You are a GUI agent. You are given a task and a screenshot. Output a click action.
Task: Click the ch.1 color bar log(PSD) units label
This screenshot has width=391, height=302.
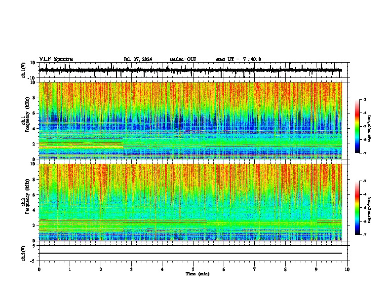click(370, 128)
